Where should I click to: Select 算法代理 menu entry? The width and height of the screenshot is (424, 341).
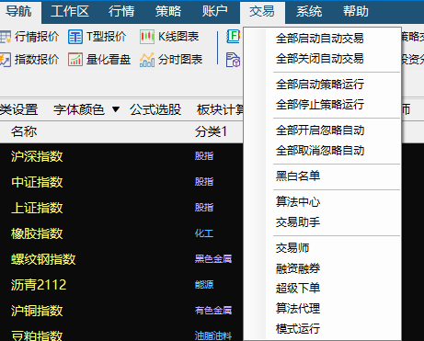point(298,308)
